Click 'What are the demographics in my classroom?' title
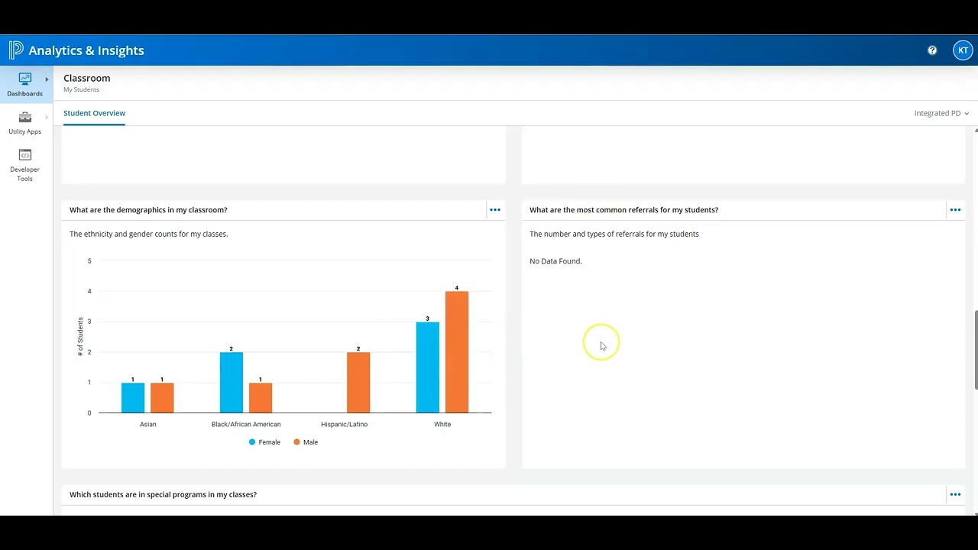The width and height of the screenshot is (978, 550). (148, 210)
